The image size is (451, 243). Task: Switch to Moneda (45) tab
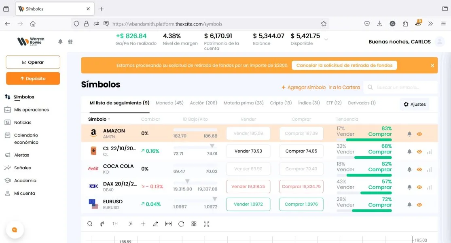(169, 103)
